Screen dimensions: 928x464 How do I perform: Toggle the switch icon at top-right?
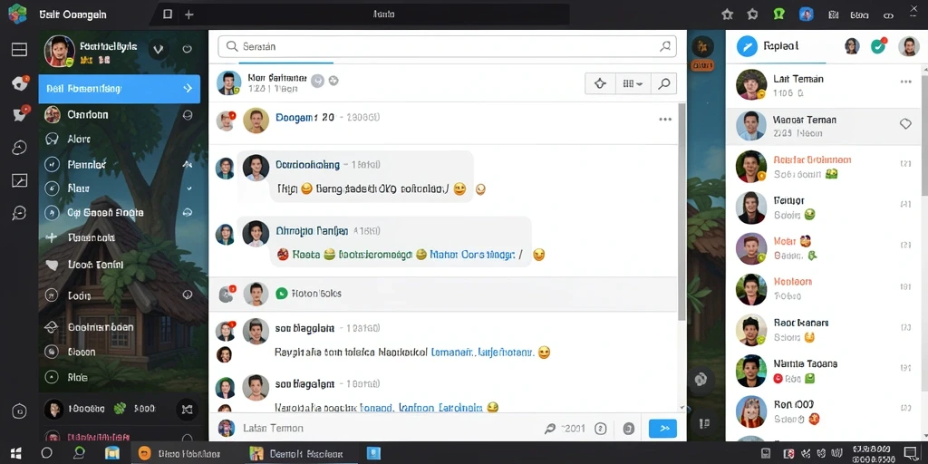pyautogui.click(x=888, y=15)
